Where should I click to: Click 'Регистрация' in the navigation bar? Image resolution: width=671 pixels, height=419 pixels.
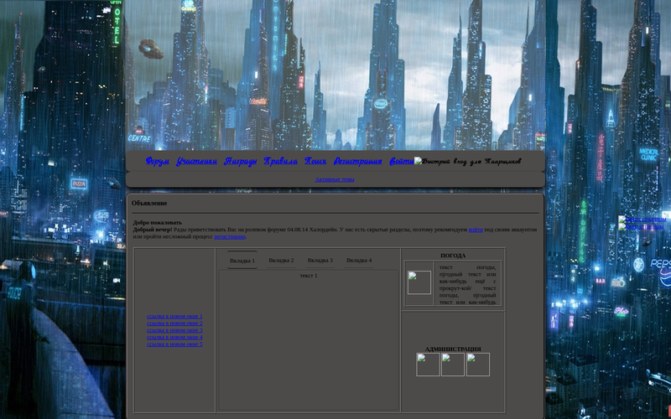pyautogui.click(x=357, y=161)
